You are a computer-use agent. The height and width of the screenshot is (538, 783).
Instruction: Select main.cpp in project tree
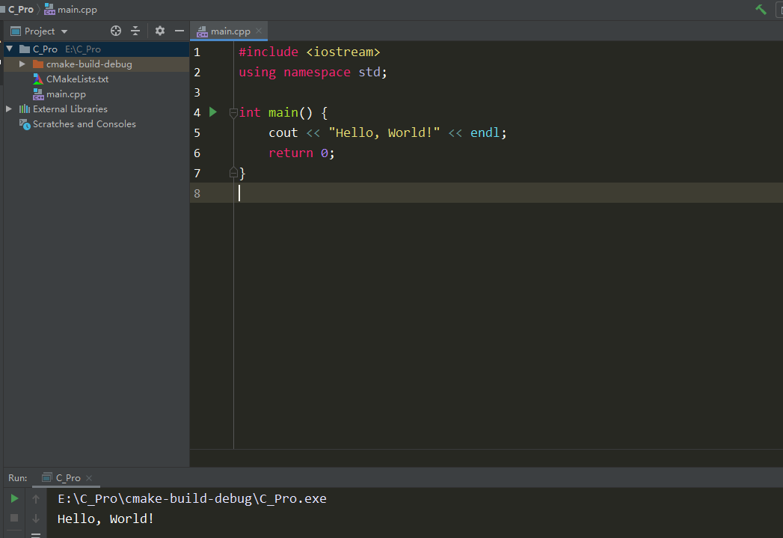coord(66,94)
